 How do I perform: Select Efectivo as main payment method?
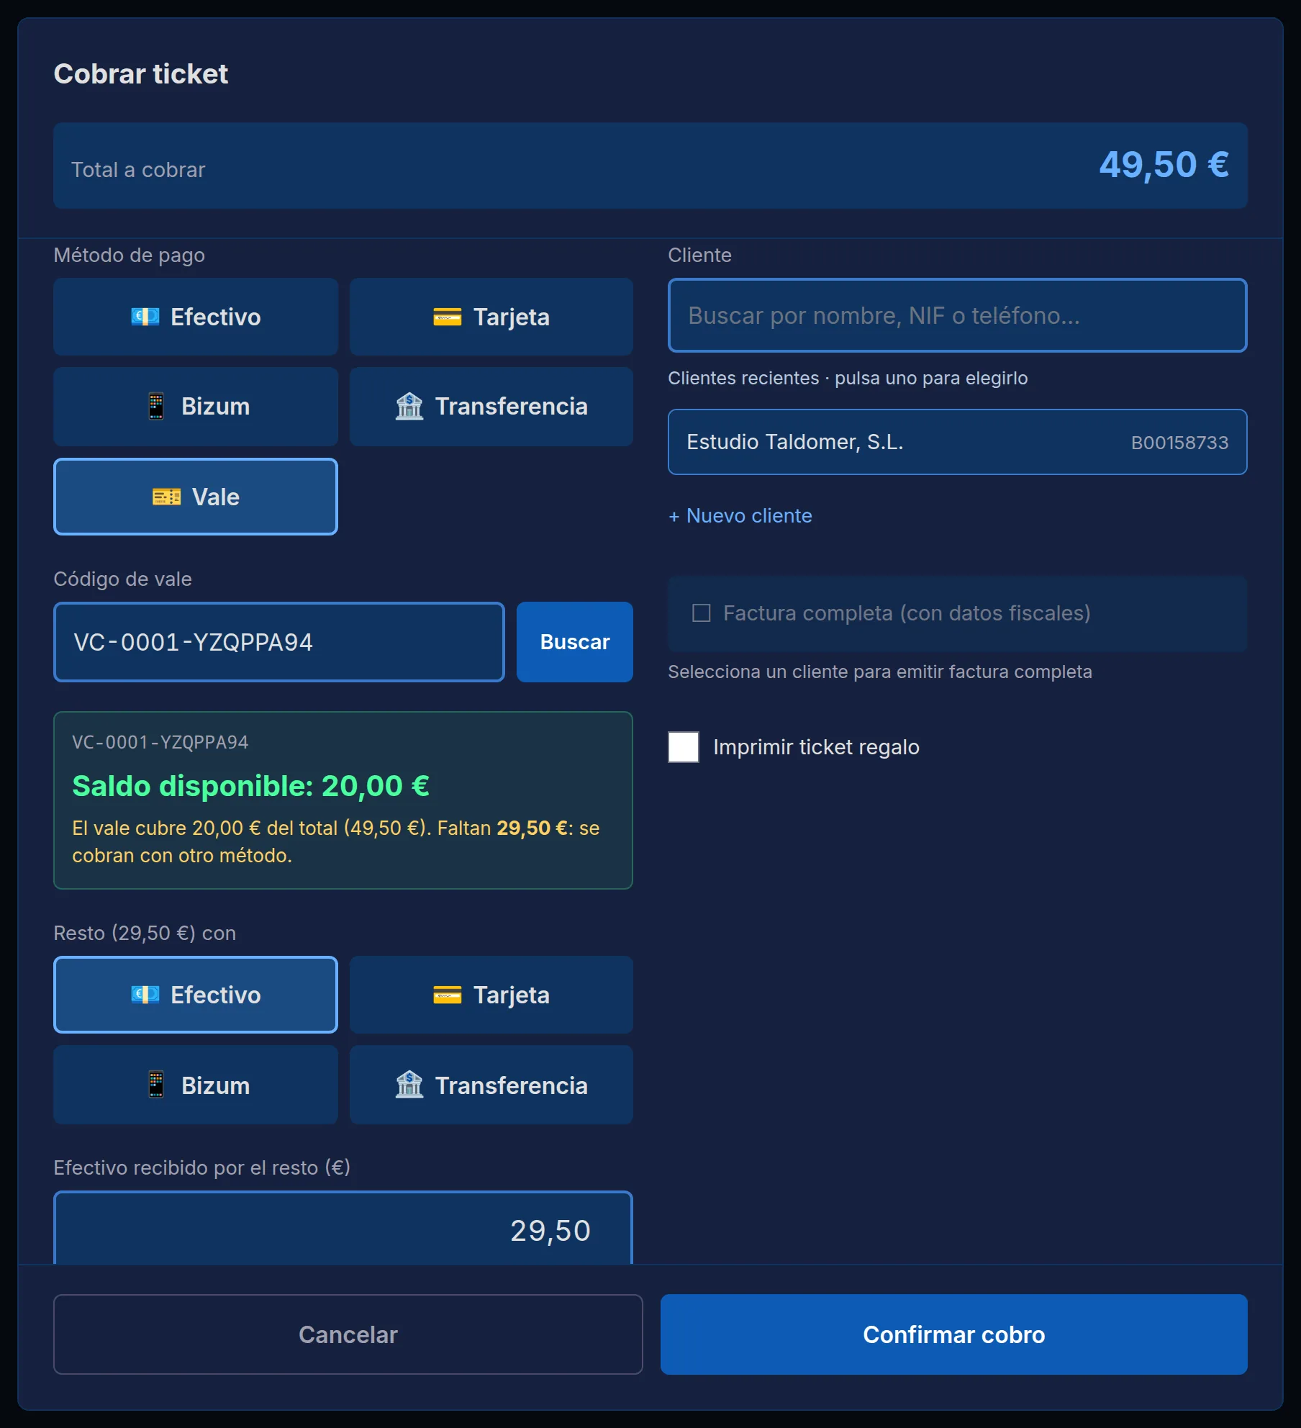pos(196,317)
